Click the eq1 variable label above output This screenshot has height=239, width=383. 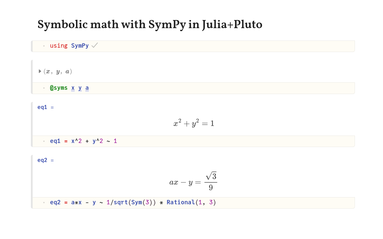click(x=42, y=107)
